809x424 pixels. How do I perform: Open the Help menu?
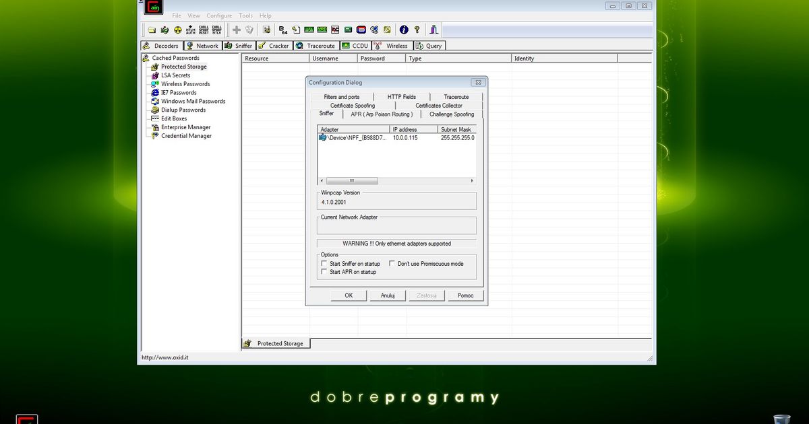(266, 15)
